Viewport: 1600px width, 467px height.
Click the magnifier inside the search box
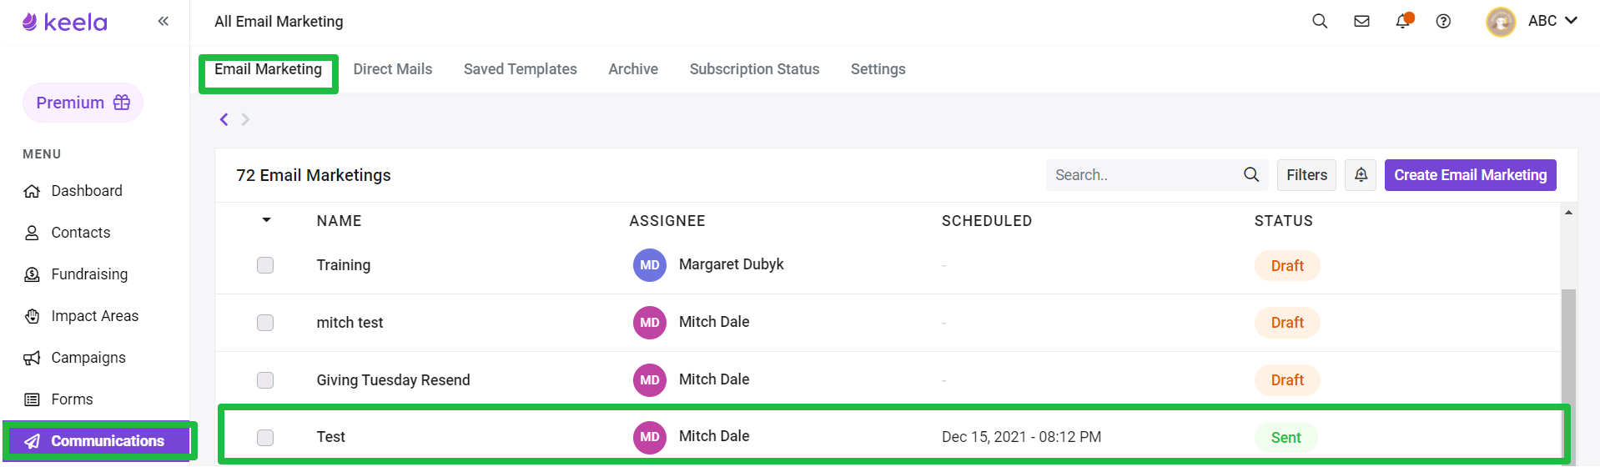point(1251,175)
